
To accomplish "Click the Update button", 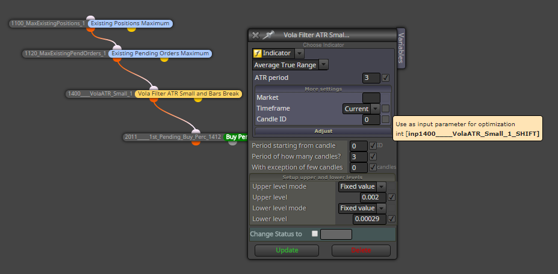I will (x=287, y=250).
